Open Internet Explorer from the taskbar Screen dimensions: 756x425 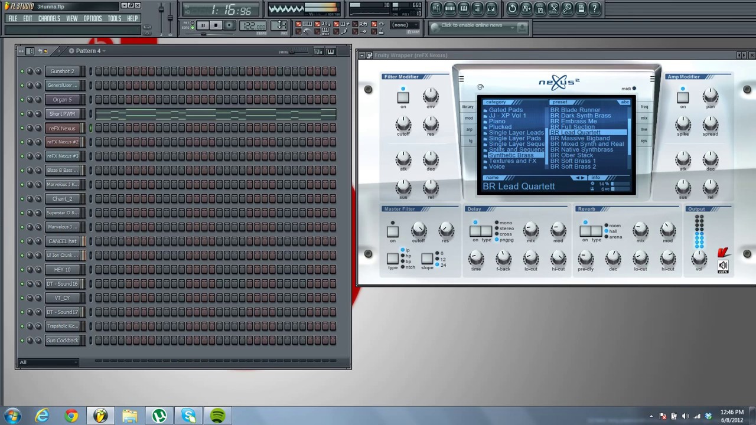(x=41, y=416)
